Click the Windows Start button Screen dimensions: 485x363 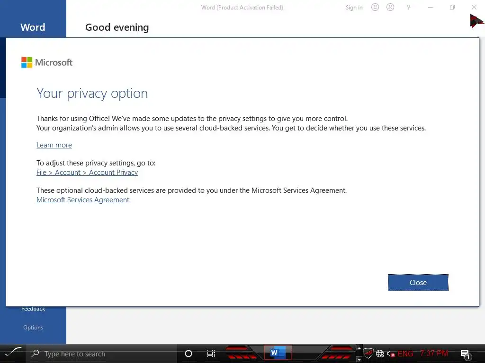[13, 353]
